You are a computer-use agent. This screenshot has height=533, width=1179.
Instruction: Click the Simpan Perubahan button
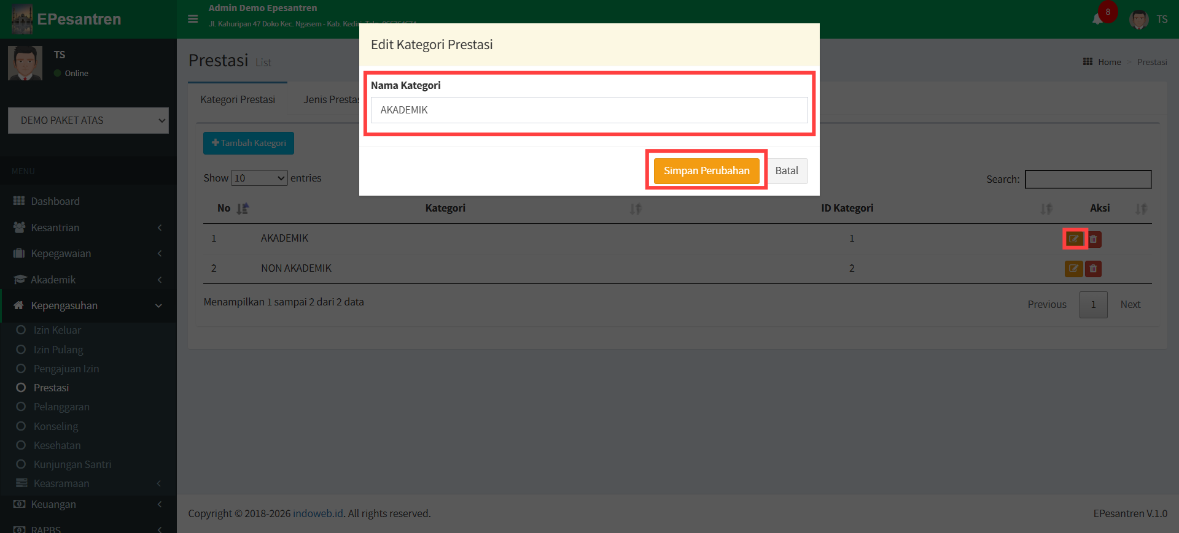coord(706,171)
